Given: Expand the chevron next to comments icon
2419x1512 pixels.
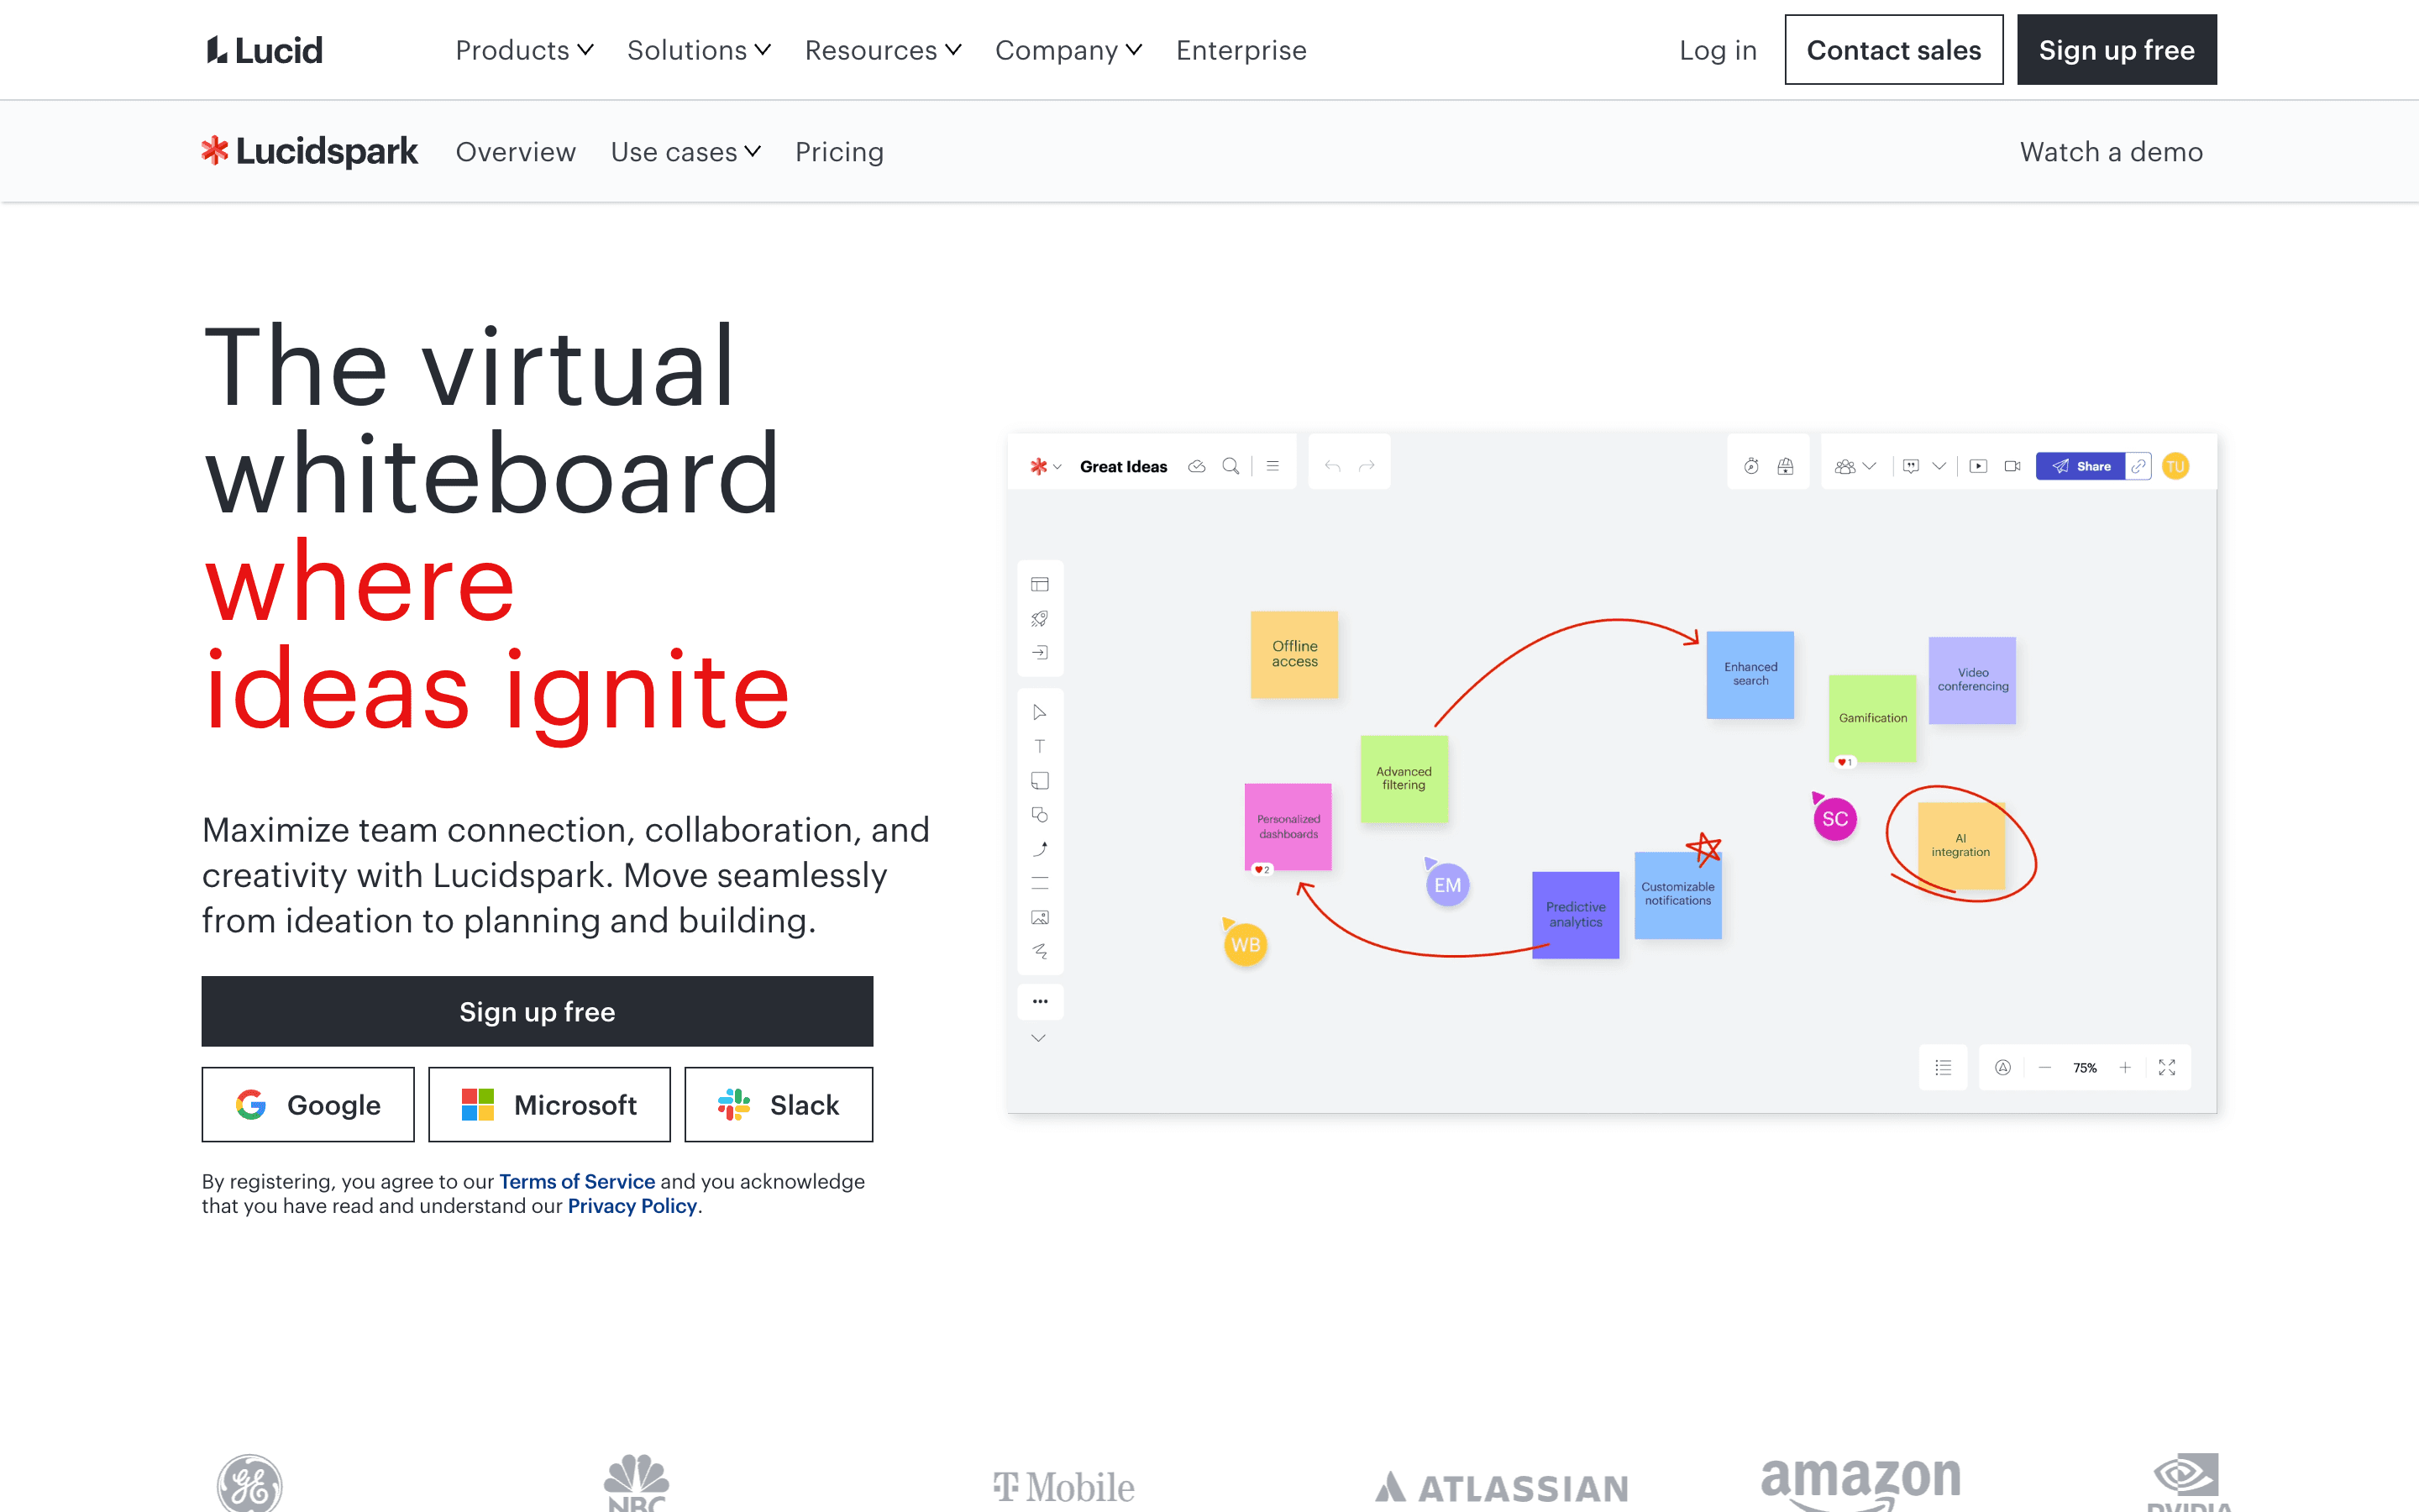Looking at the screenshot, I should (1939, 466).
